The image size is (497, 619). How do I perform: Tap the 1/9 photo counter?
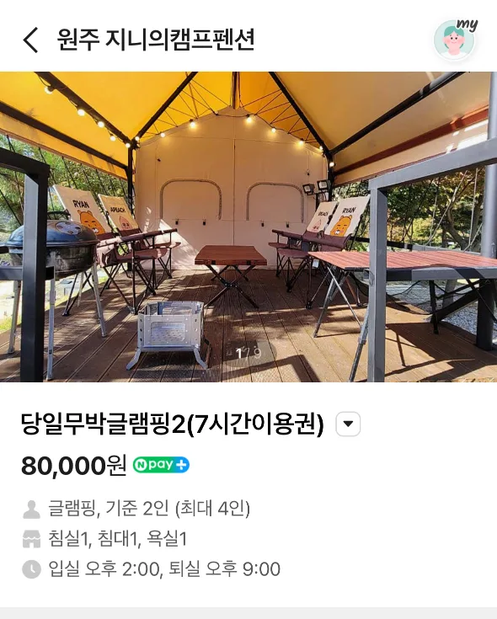point(248,353)
